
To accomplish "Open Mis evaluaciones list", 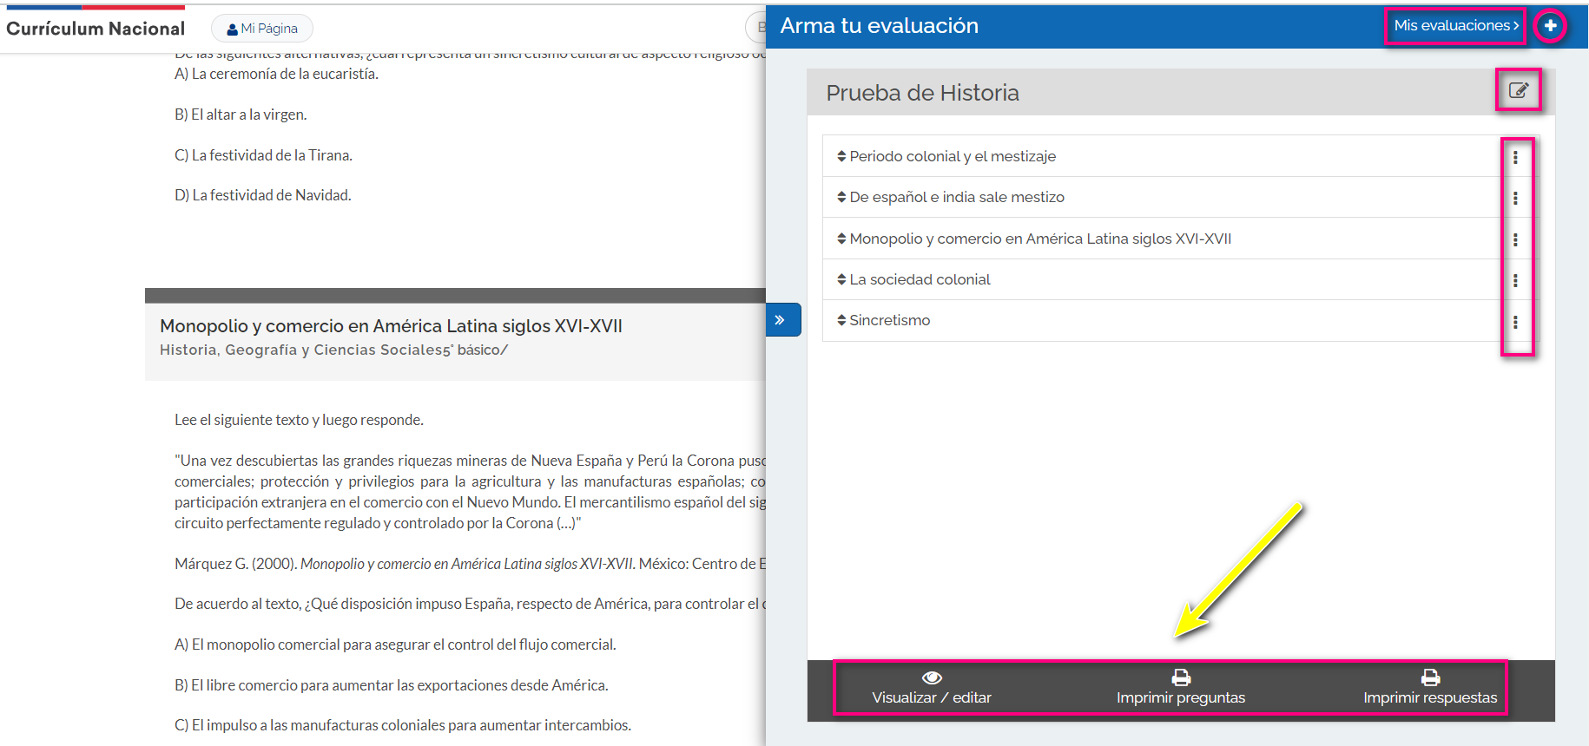I will [1456, 26].
